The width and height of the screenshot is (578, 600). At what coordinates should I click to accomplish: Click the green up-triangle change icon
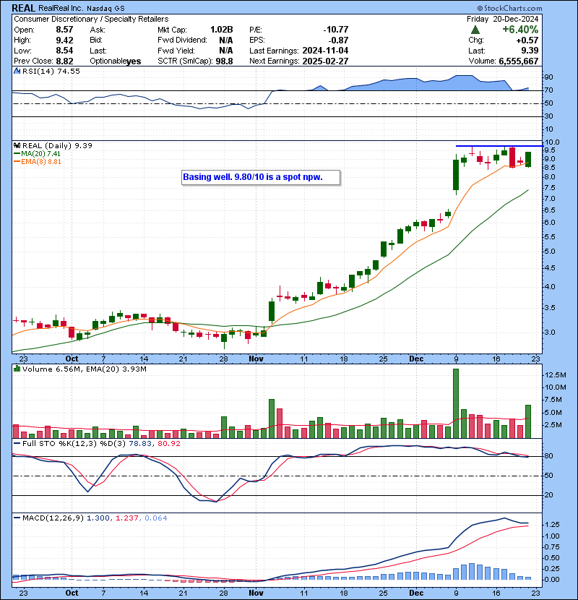point(475,30)
